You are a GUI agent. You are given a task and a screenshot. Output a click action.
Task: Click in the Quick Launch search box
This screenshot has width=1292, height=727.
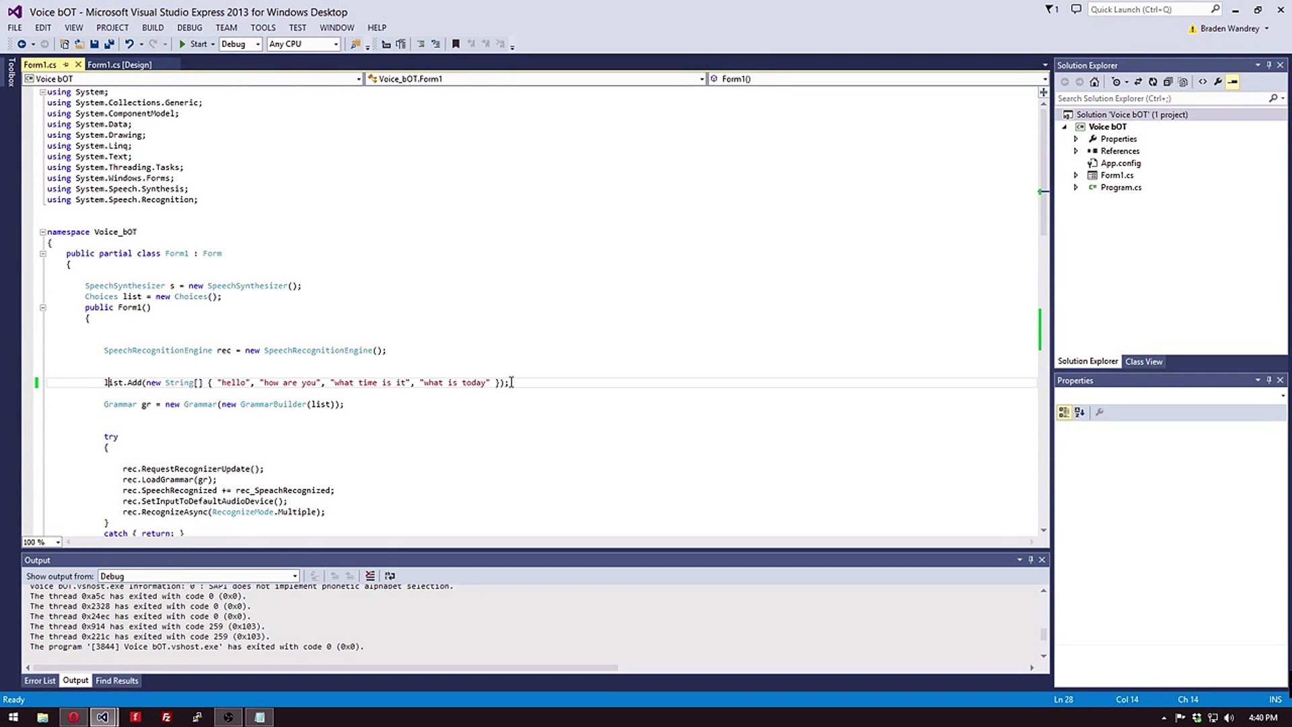pos(1154,9)
